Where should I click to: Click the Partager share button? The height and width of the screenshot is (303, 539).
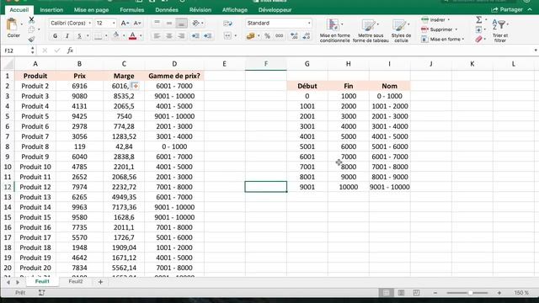(508, 9)
